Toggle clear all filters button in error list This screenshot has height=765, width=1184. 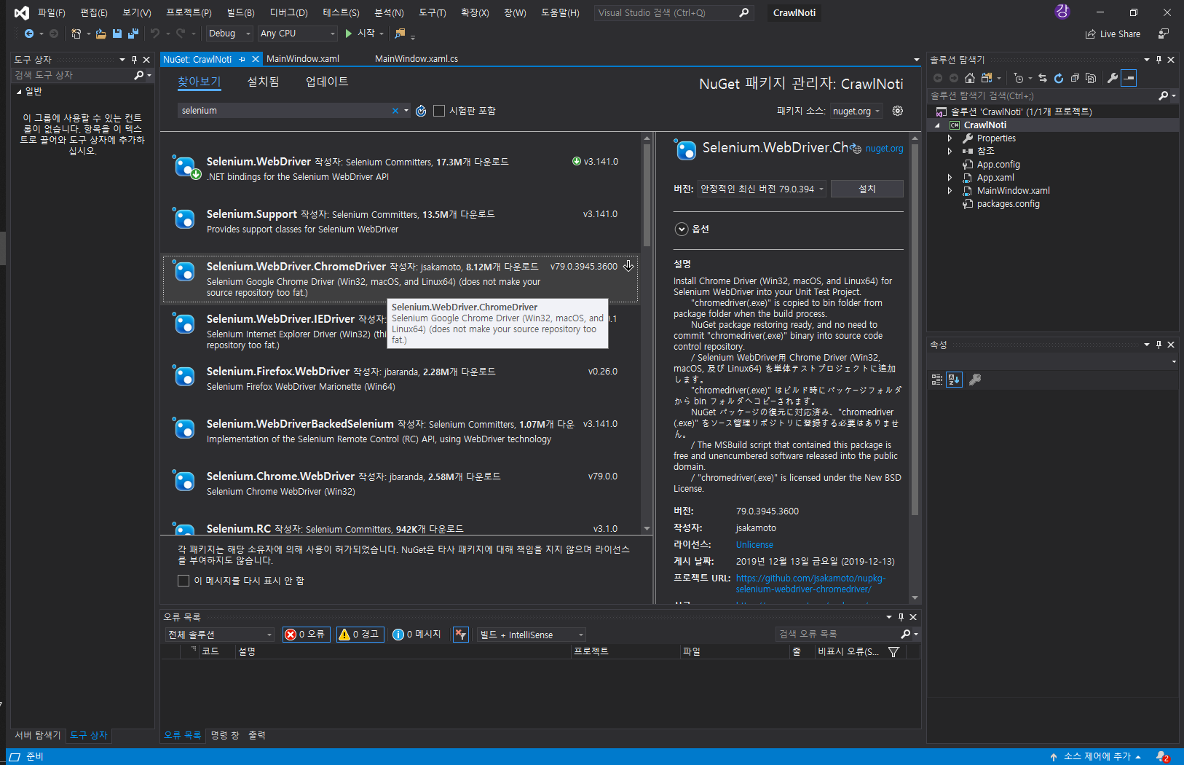coord(460,635)
